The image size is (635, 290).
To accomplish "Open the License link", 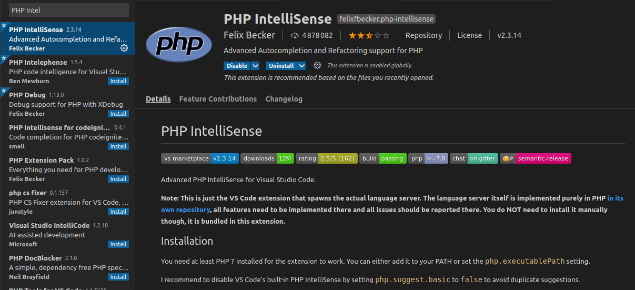I will [x=469, y=35].
